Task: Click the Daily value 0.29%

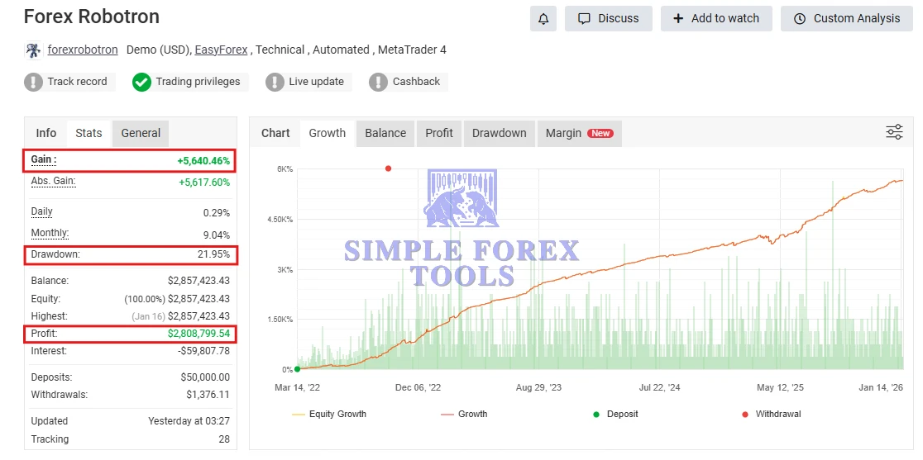Action: point(217,213)
